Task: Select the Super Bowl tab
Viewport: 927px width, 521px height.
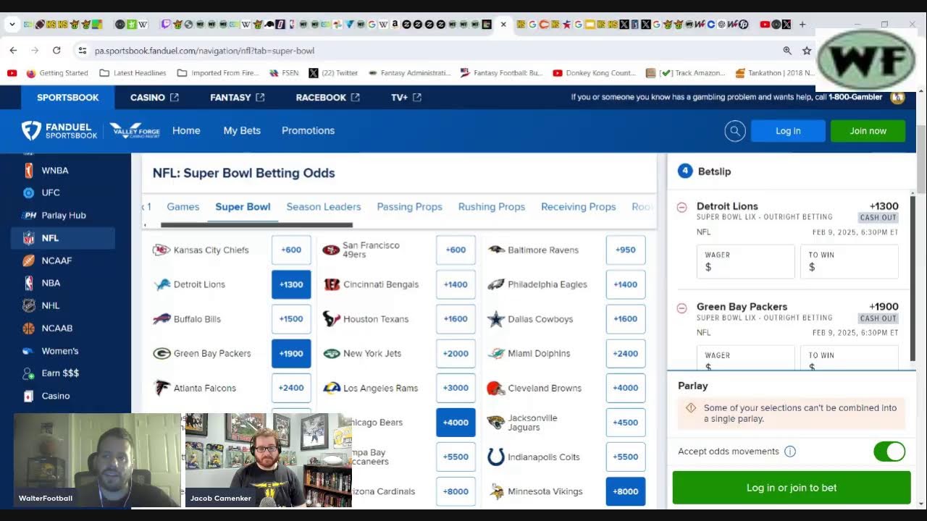Action: (x=243, y=207)
